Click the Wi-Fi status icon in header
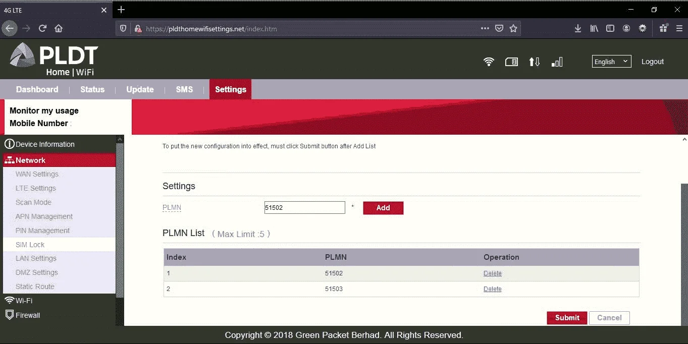This screenshot has height=344, width=688. [489, 62]
